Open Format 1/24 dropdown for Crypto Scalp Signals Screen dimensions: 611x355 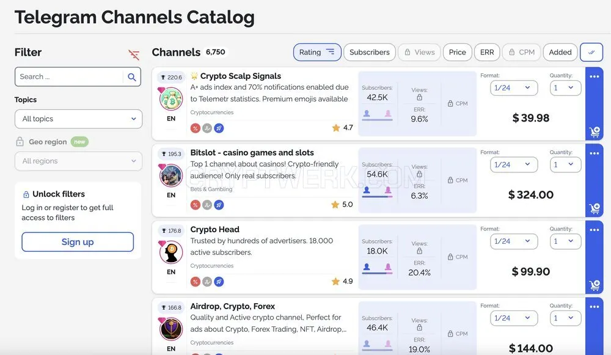[514, 87]
